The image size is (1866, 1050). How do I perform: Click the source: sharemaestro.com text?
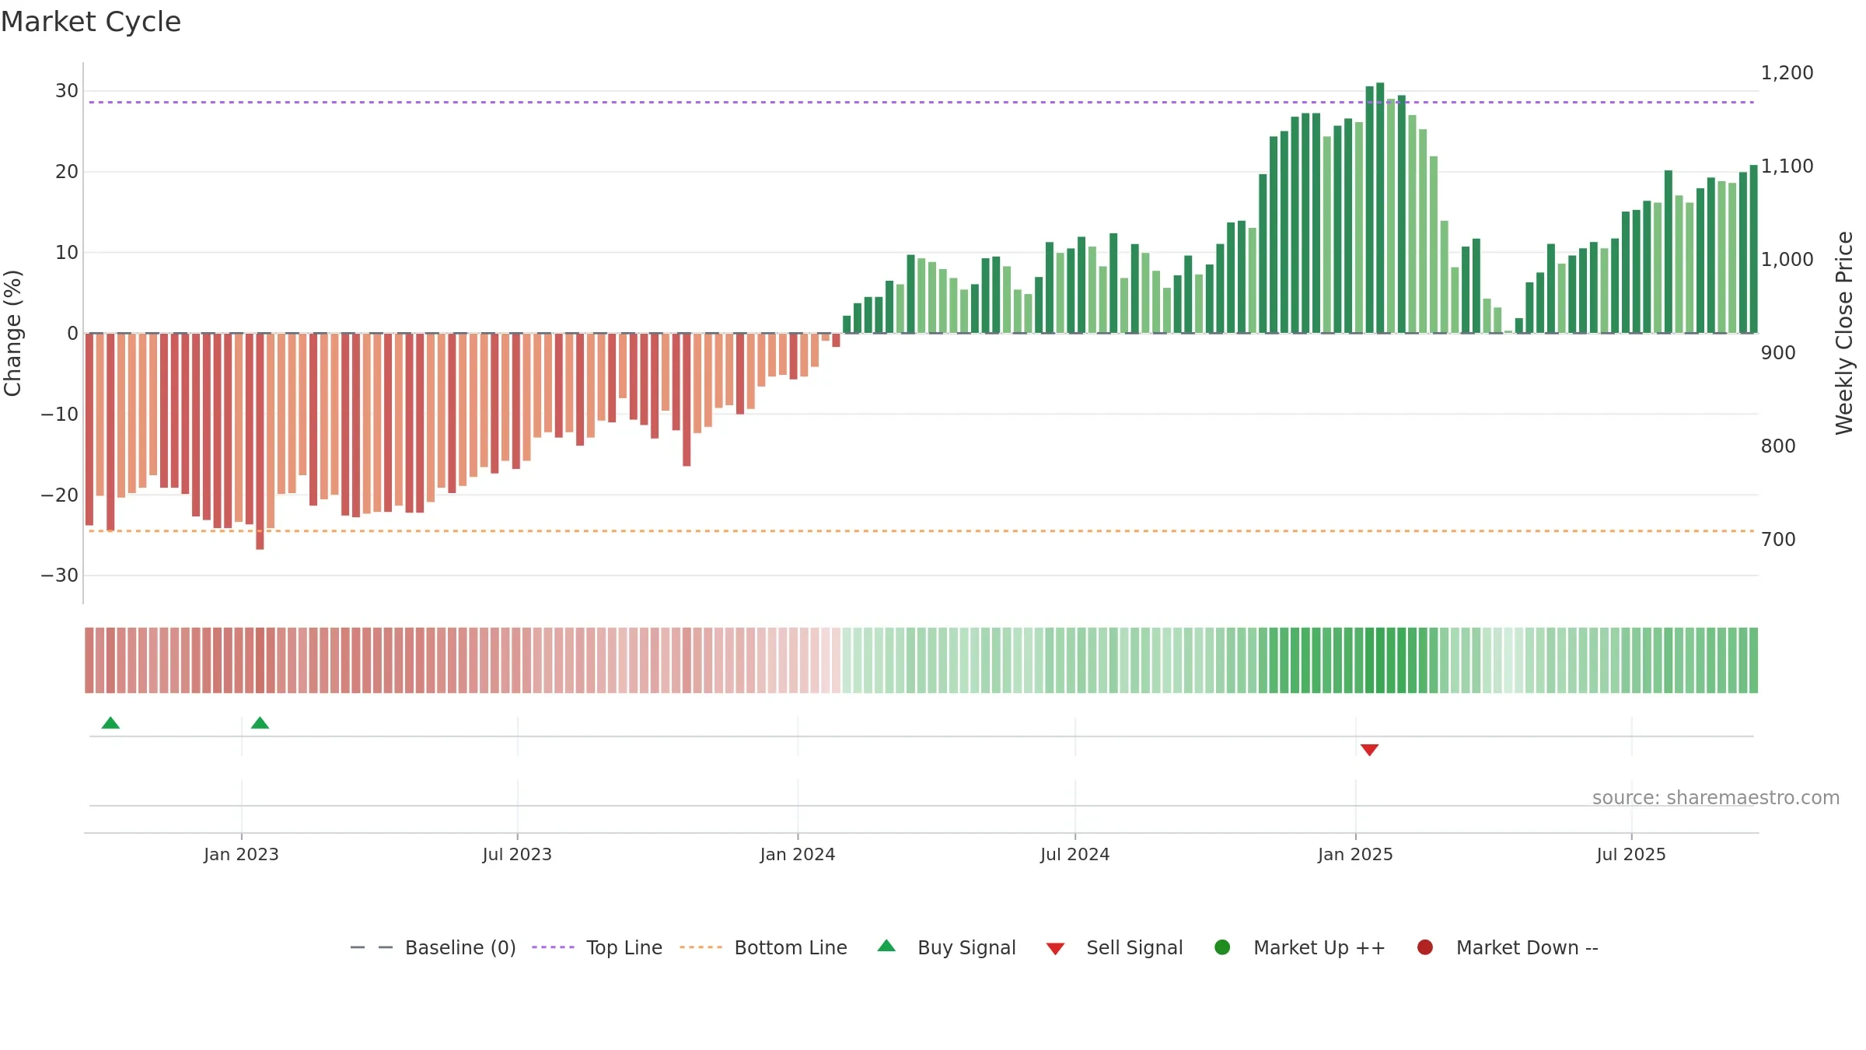click(1716, 798)
